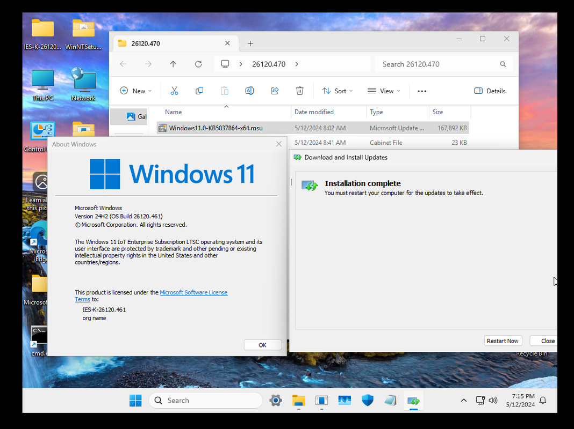Click File Explorer icon on taskbar
The width and height of the screenshot is (574, 429).
299,401
